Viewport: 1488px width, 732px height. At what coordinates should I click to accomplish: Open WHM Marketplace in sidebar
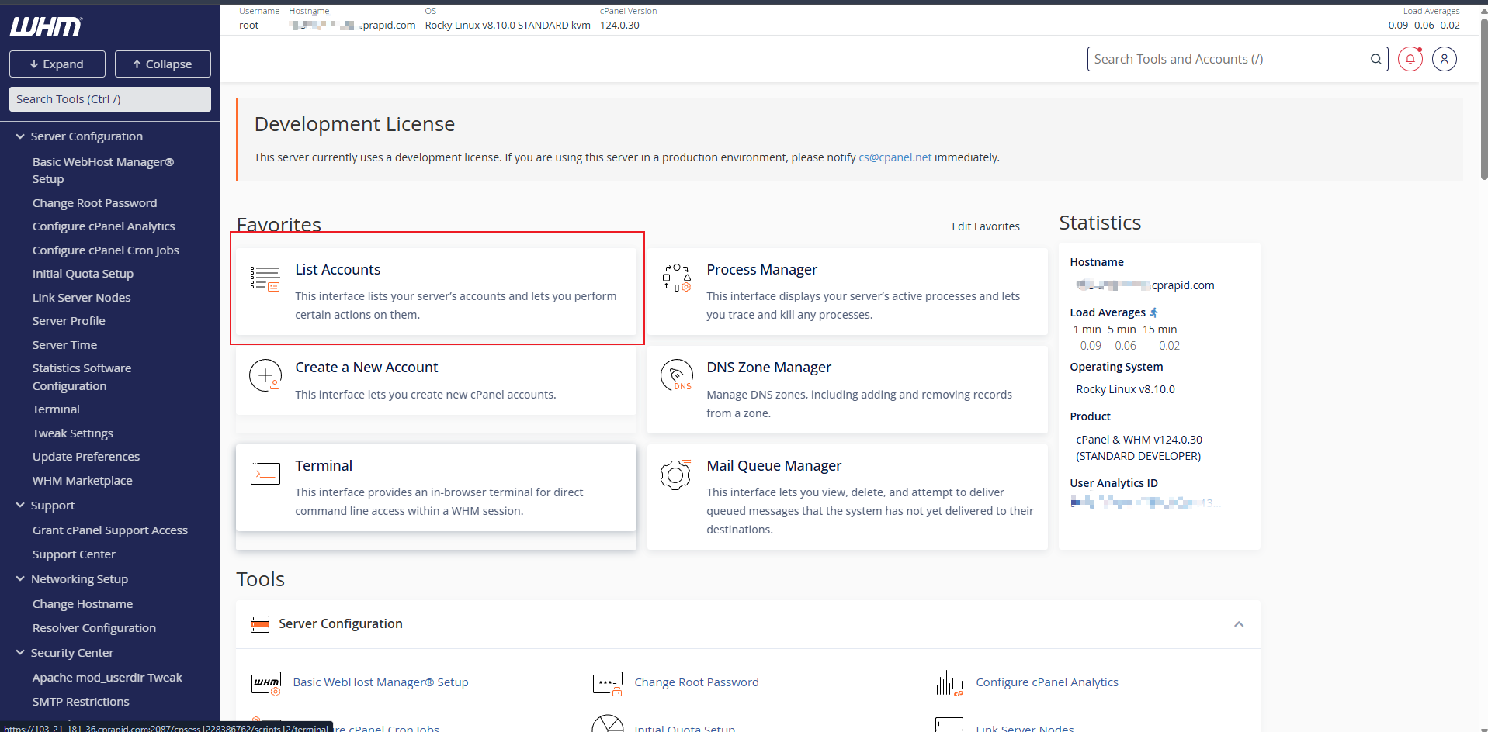[x=82, y=481]
